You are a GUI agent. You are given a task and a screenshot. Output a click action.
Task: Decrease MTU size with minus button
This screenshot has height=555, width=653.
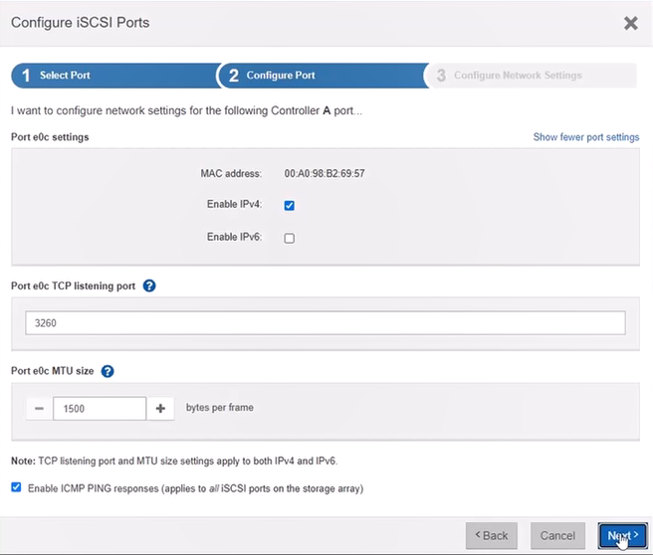click(39, 409)
